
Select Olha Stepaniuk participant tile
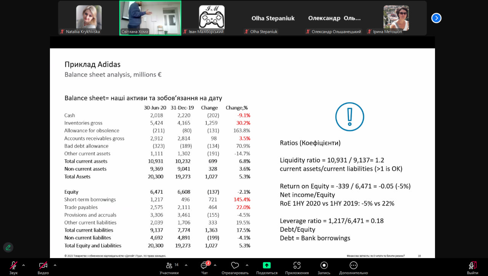click(x=273, y=18)
